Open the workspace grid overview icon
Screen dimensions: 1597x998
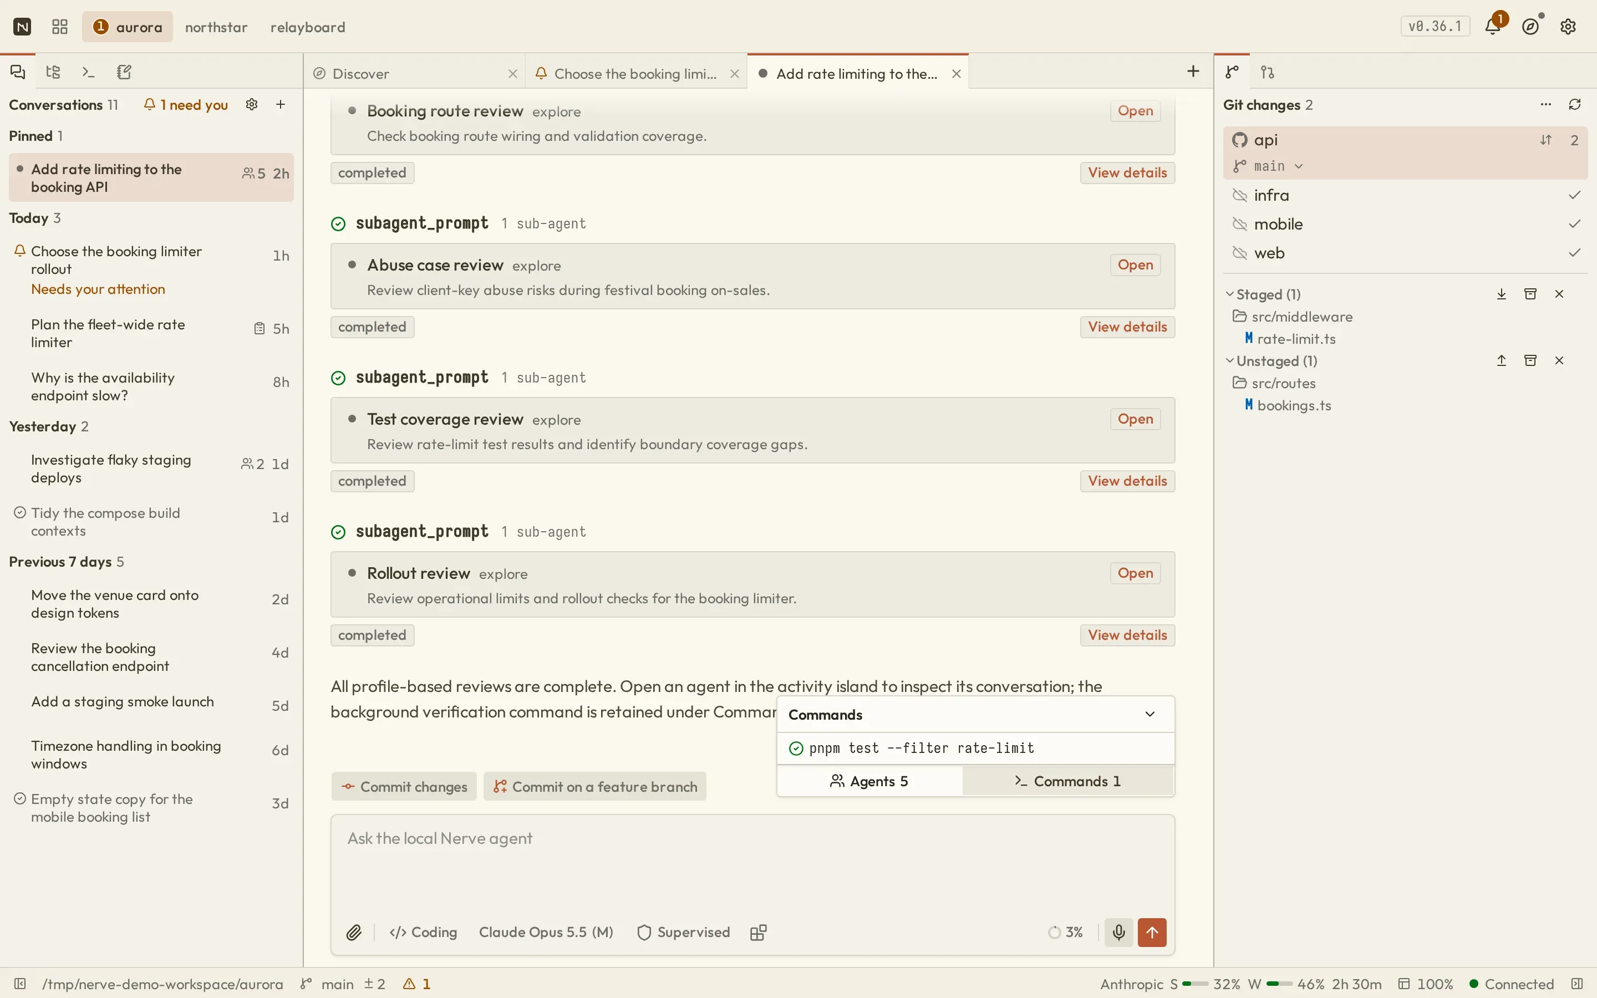(x=59, y=27)
